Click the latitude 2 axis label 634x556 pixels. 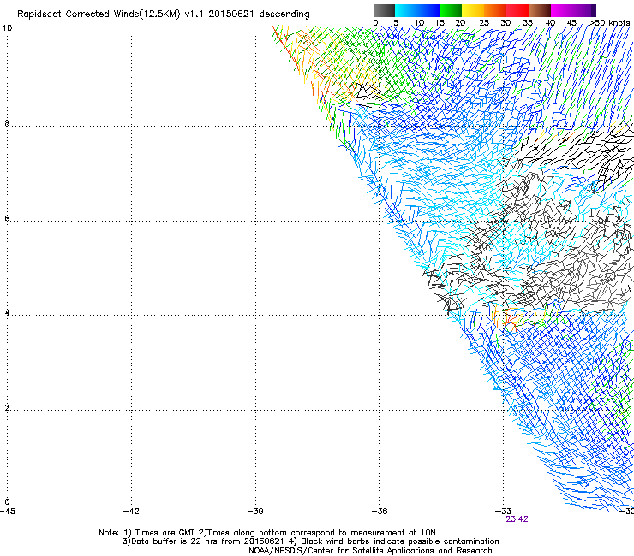tap(7, 408)
